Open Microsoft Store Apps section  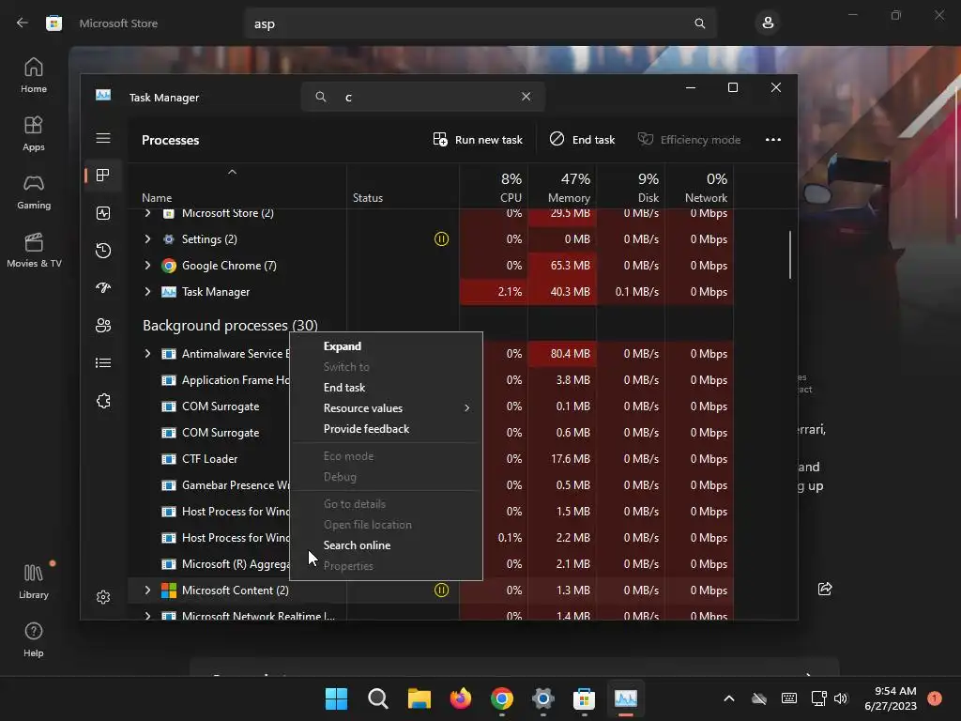click(x=34, y=133)
